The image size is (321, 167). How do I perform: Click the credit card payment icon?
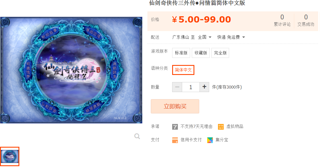175,140
